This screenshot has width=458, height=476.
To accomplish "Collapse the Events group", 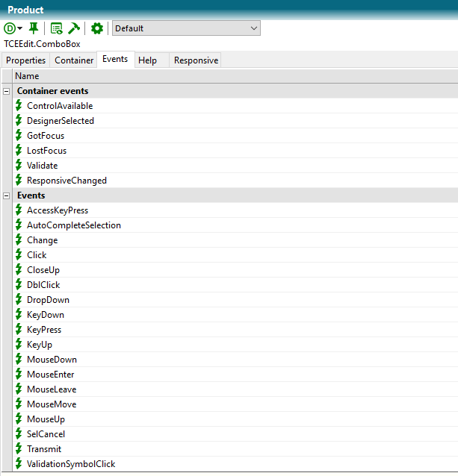I will [x=7, y=195].
